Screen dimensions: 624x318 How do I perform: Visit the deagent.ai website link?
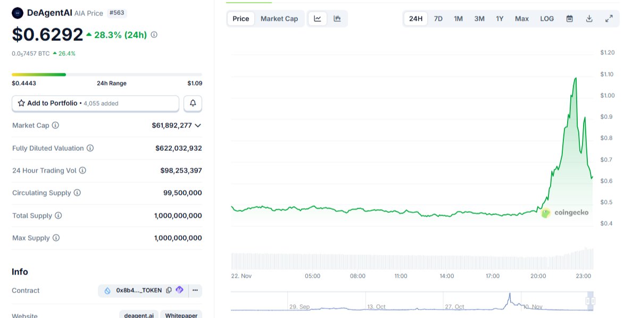click(139, 315)
